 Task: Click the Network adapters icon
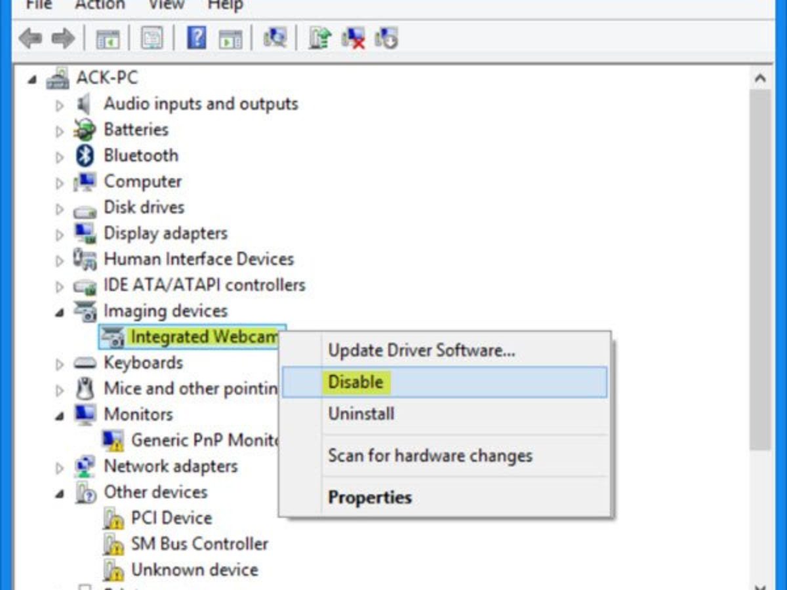pos(85,466)
